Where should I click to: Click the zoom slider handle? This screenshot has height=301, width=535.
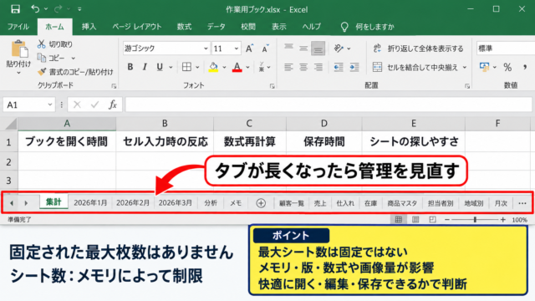[x=475, y=220]
